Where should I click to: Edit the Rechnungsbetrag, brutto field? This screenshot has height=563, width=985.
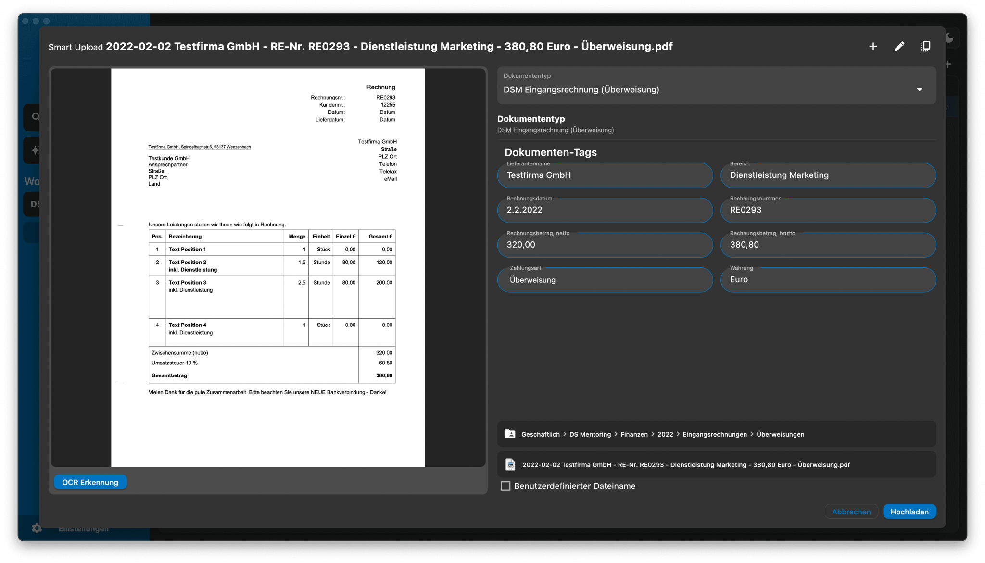(828, 245)
